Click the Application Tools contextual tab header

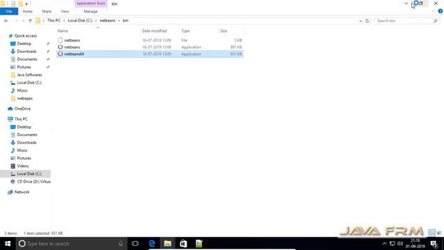91,3
